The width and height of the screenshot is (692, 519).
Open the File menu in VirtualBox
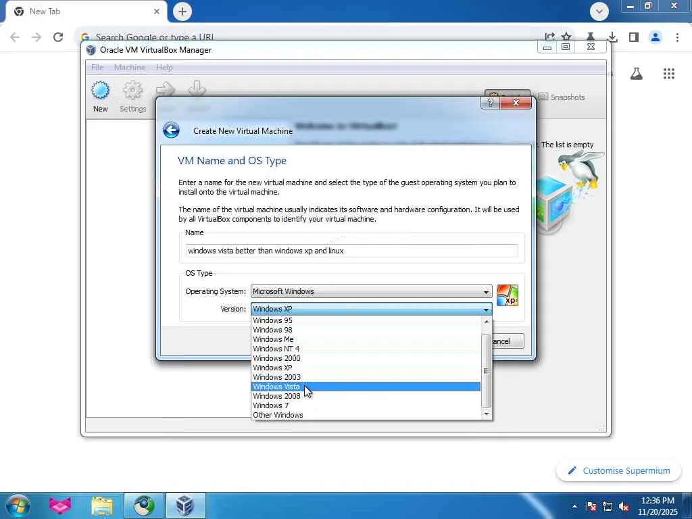pos(97,68)
